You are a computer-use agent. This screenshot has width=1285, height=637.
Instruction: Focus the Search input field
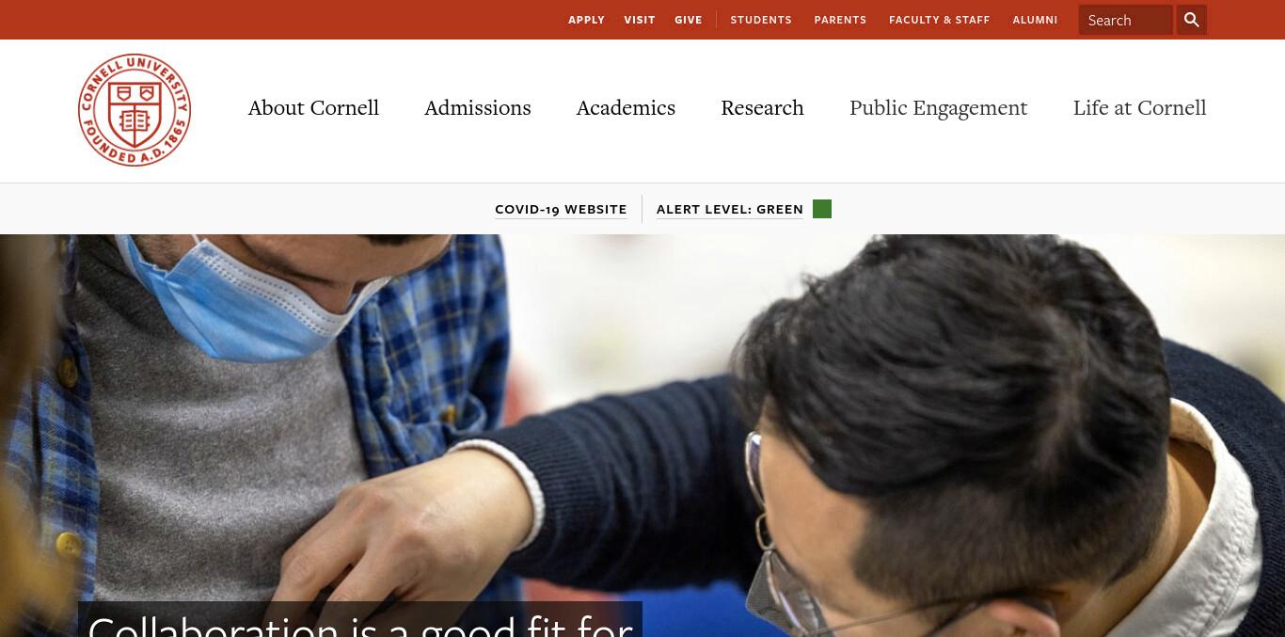point(1125,20)
